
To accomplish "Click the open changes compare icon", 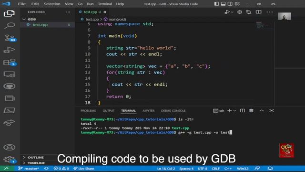I will point(249,12).
